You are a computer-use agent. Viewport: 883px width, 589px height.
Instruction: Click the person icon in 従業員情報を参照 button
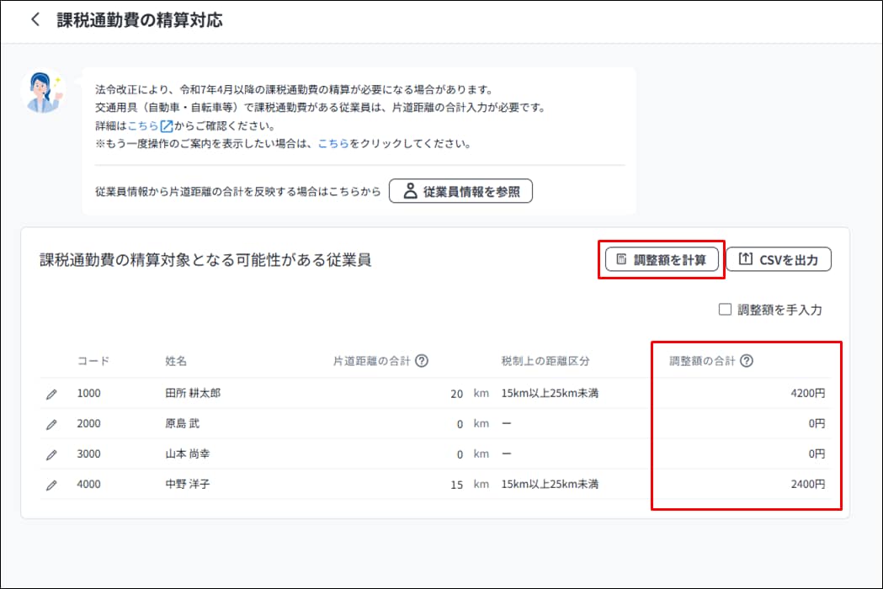click(410, 191)
